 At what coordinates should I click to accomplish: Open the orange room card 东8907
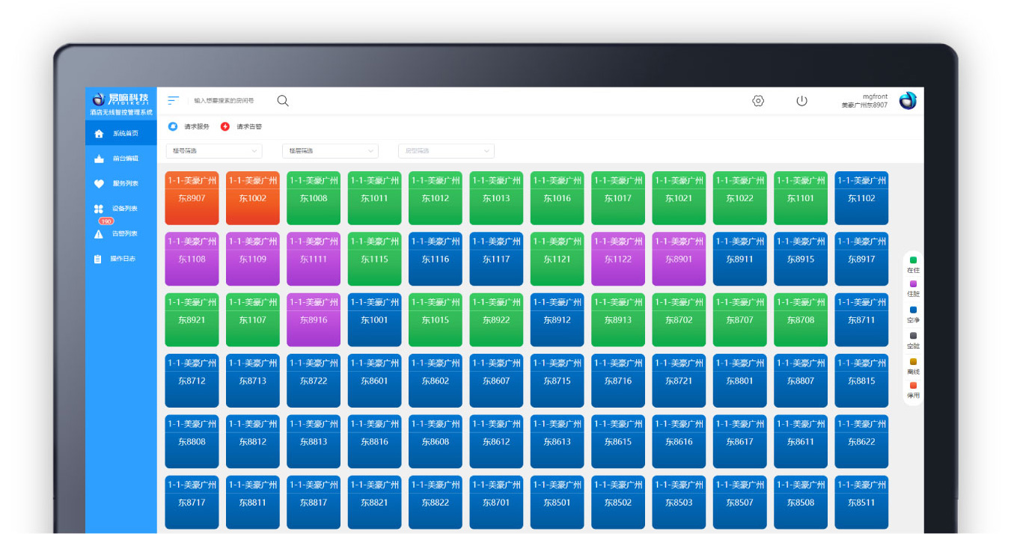[192, 198]
